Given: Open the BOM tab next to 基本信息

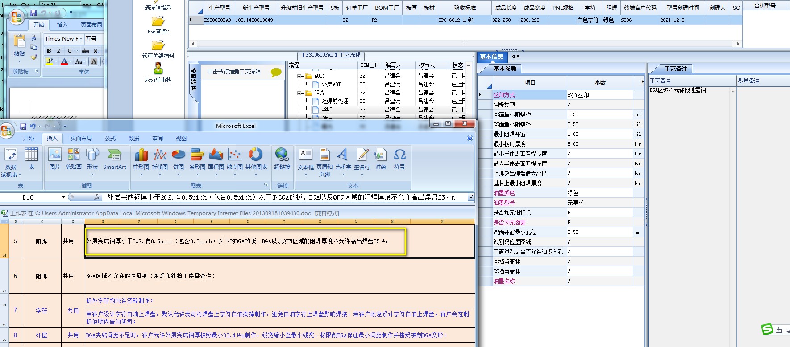Looking at the screenshot, I should [515, 57].
